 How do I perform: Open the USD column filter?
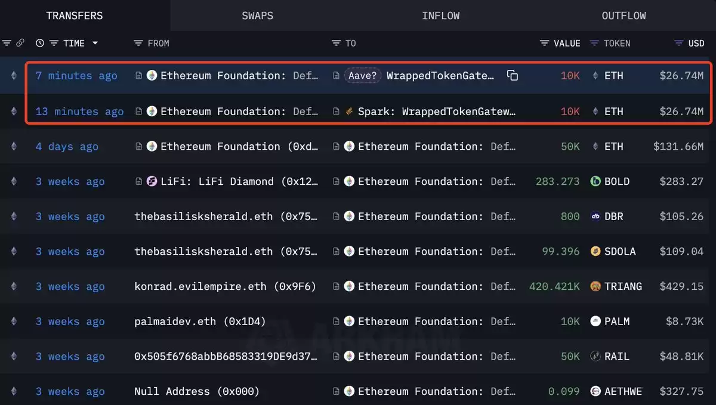tap(679, 43)
